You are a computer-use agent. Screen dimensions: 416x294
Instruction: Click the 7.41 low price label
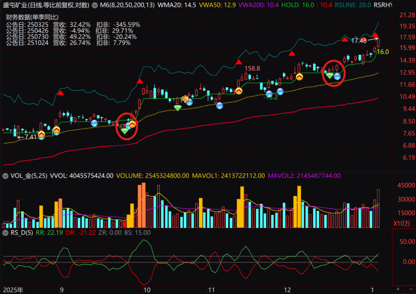[30, 137]
